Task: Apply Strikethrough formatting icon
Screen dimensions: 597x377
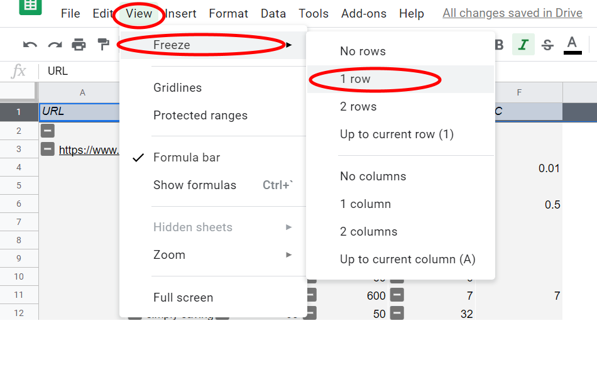Action: tap(547, 45)
